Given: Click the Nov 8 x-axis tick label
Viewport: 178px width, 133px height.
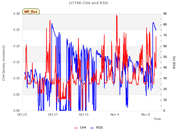Looking at the screenshot, I should 145,114.
